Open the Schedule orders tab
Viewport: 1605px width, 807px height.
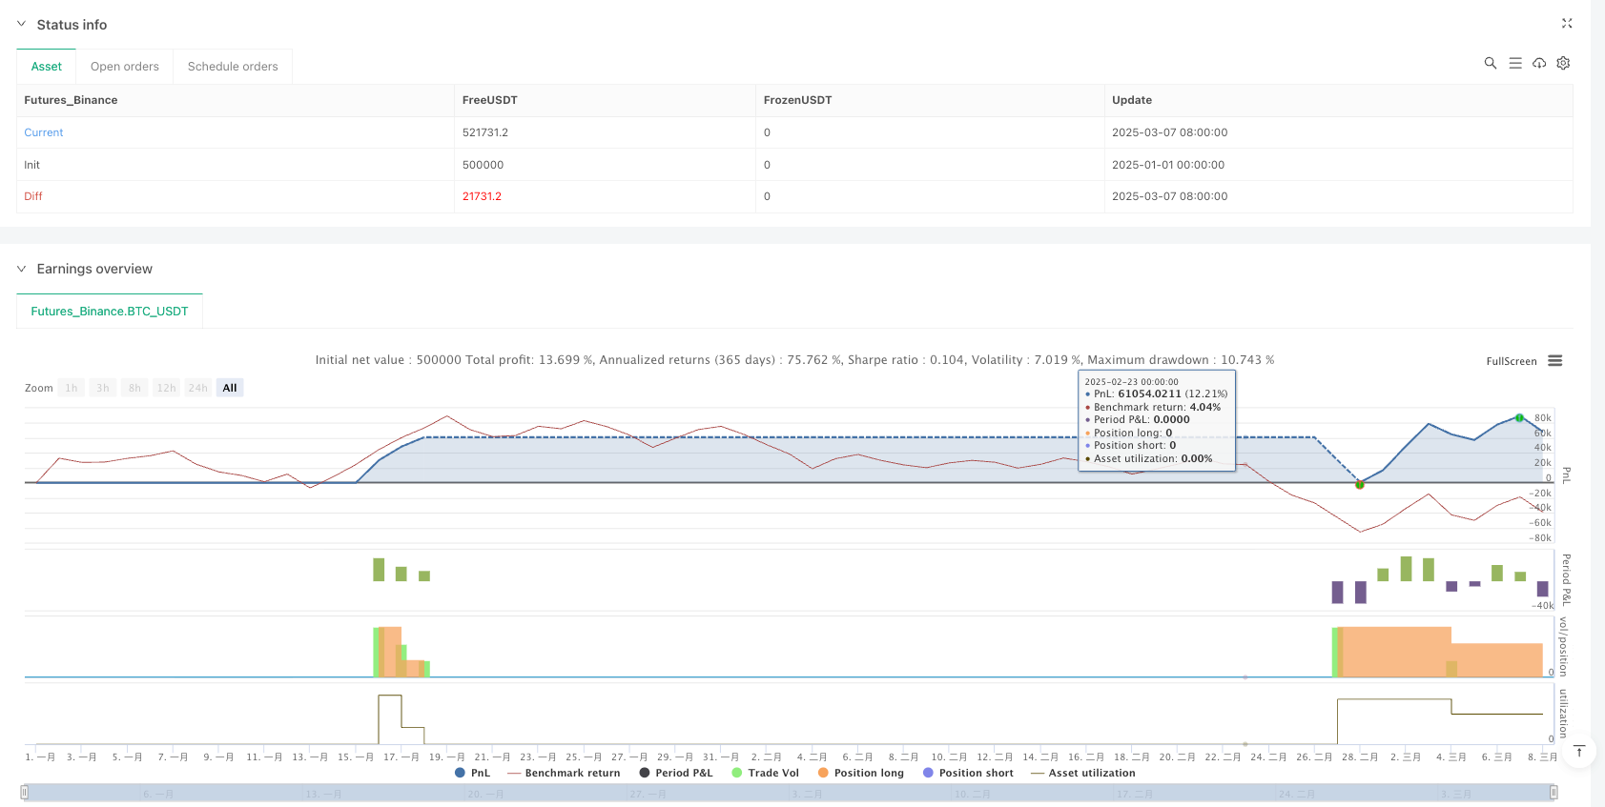click(233, 67)
